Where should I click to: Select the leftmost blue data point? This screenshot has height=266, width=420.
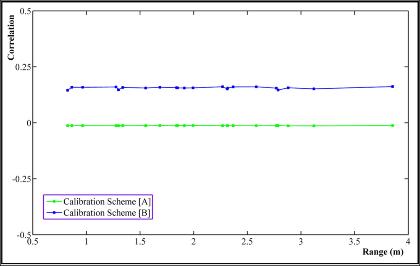pyautogui.click(x=67, y=90)
